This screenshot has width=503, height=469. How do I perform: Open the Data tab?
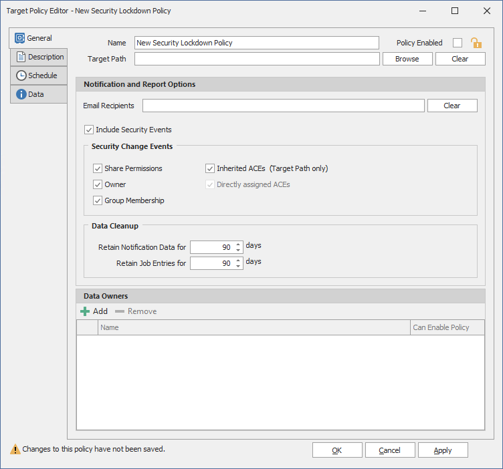38,94
